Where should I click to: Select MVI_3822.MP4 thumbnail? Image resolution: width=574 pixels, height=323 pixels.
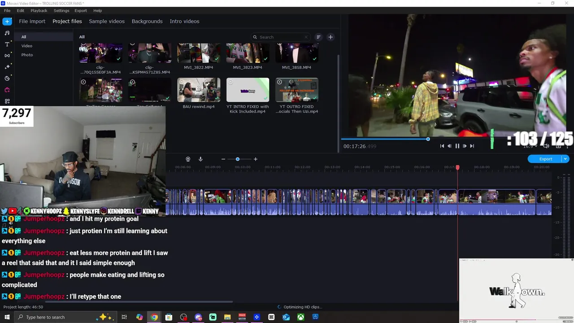[x=199, y=53]
